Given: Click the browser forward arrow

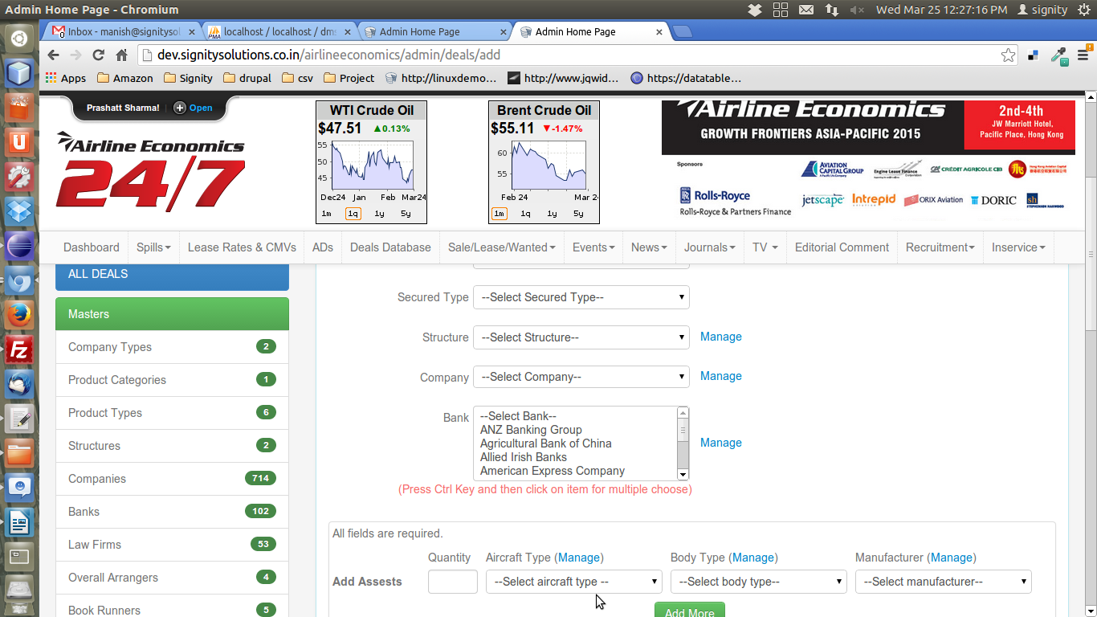Looking at the screenshot, I should 75,55.
